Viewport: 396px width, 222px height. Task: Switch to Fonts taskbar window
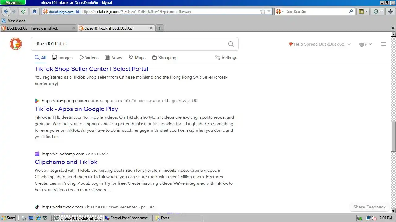pos(178,218)
